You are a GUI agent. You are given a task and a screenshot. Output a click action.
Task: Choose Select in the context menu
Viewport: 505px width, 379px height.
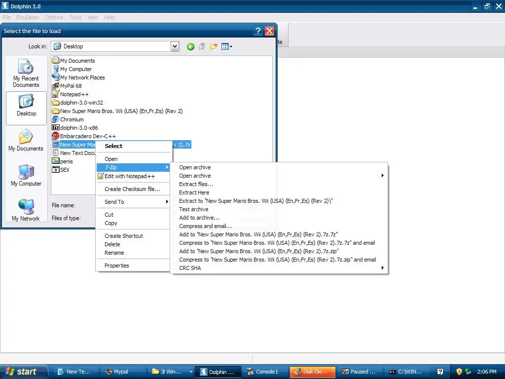click(x=133, y=146)
